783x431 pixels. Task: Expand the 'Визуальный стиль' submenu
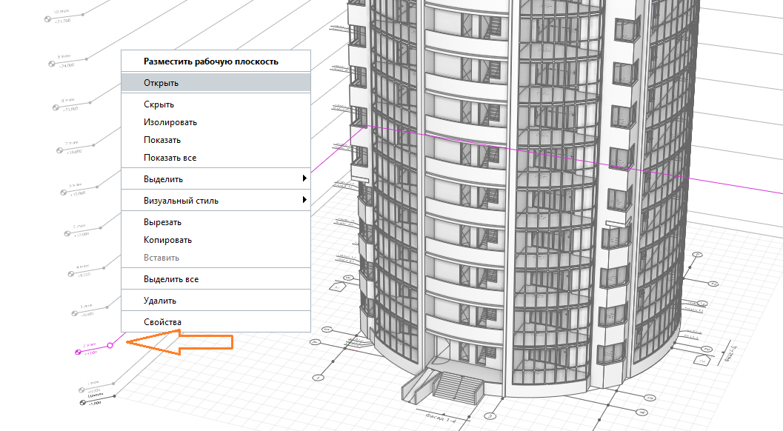click(216, 200)
